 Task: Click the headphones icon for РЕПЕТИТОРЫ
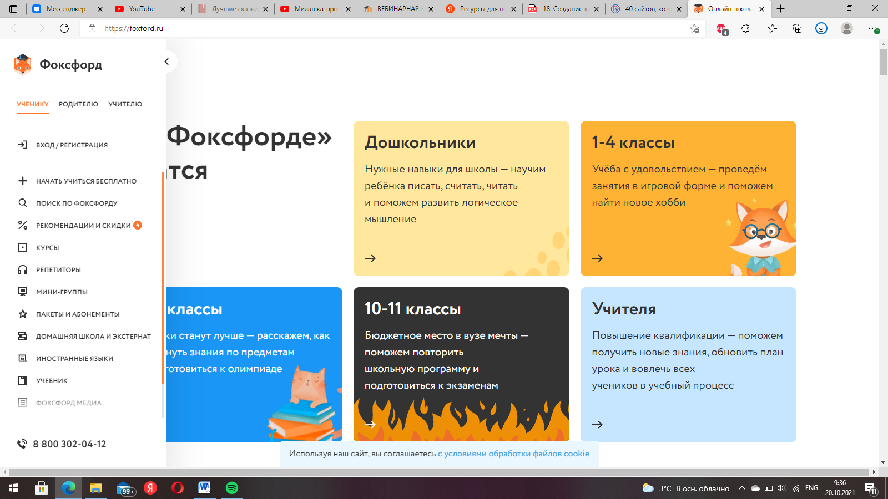click(23, 269)
